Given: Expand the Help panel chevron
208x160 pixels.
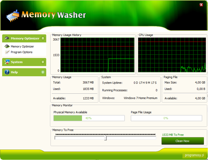Looking at the screenshot, I should pos(43,72).
